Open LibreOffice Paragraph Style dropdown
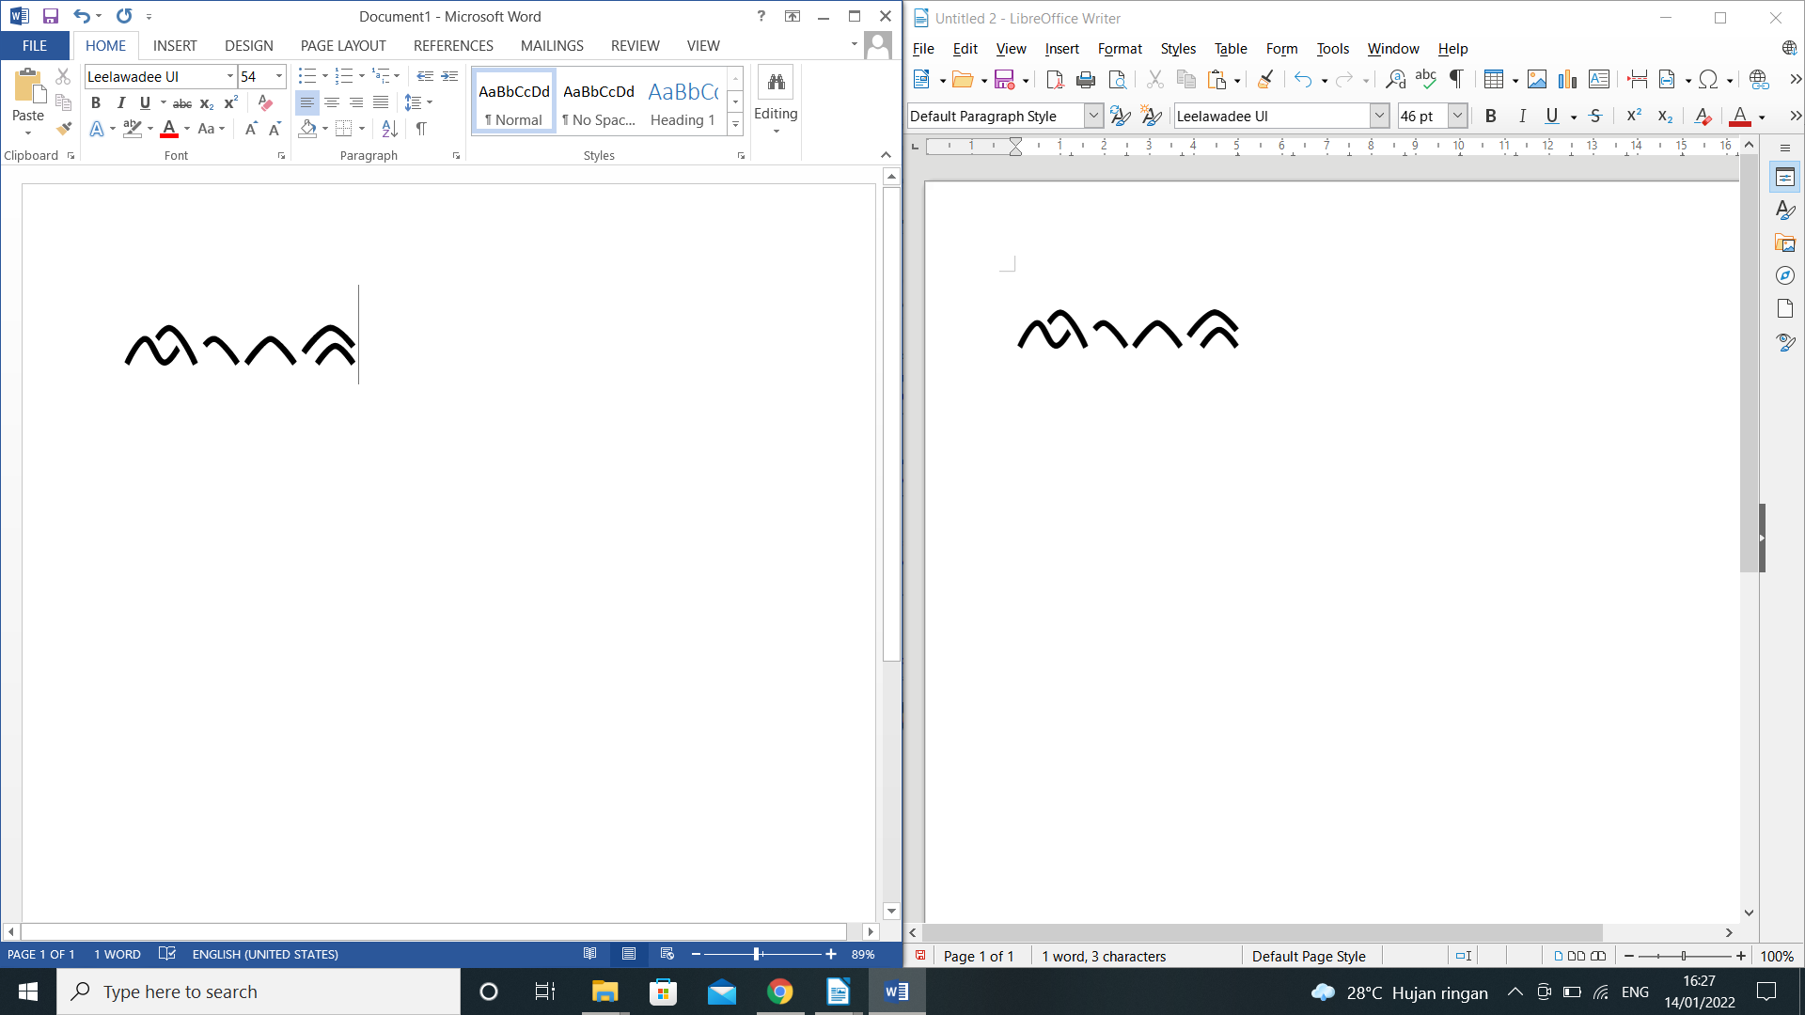Screen dimensions: 1805x1015 click(1093, 116)
